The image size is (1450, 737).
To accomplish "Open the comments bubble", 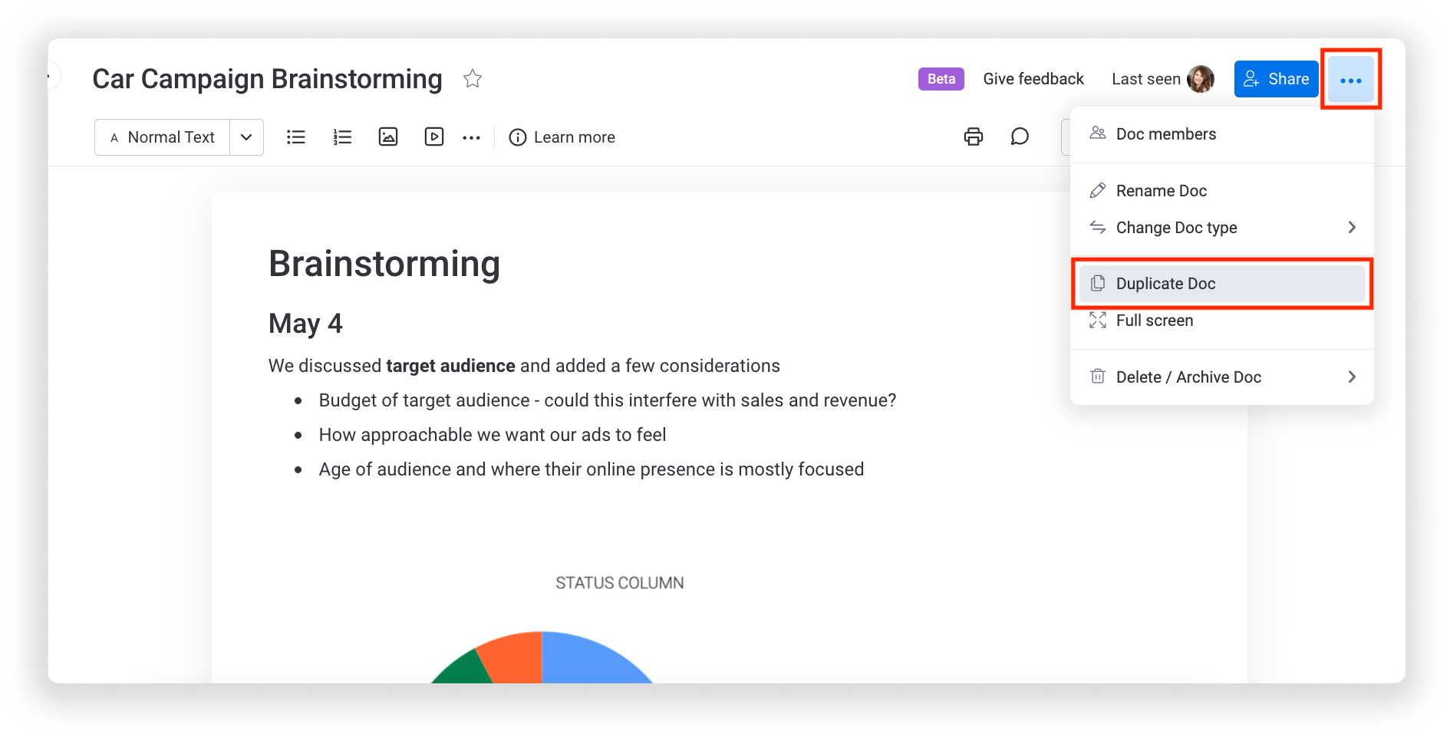I will click(1020, 137).
